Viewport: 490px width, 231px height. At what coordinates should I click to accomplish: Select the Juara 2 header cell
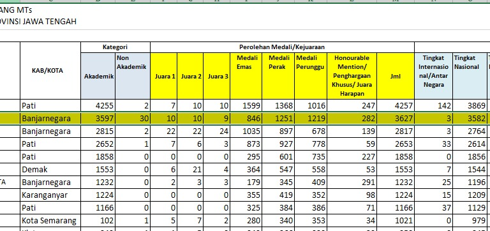click(190, 76)
